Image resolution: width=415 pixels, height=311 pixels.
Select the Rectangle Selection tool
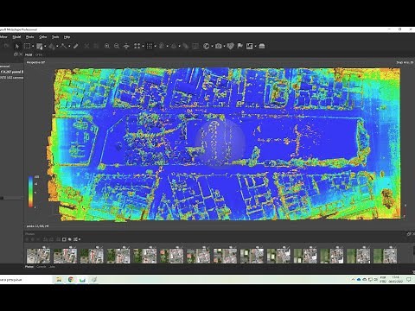tap(27, 46)
